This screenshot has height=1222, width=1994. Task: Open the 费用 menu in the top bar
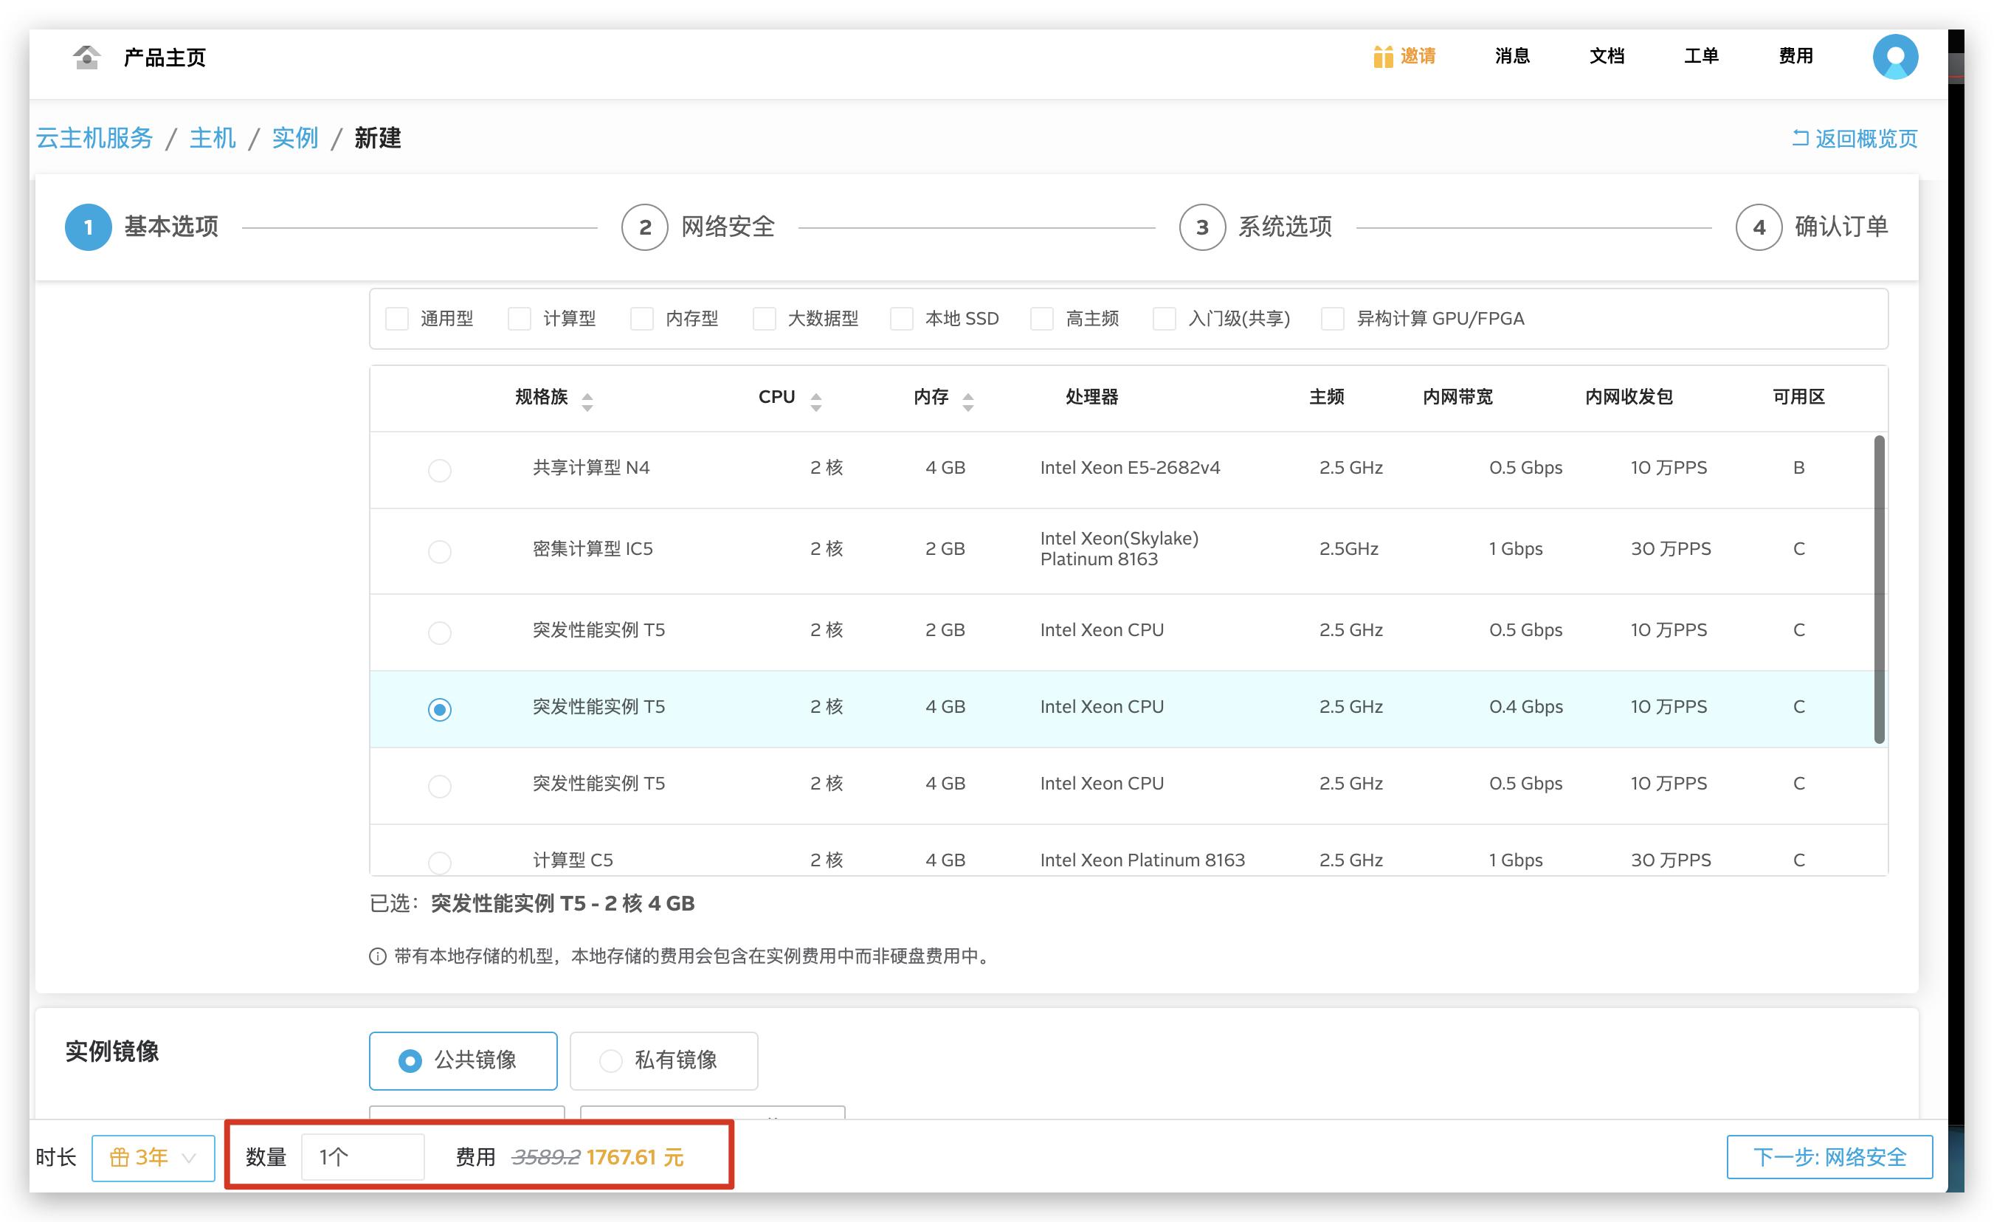click(x=1795, y=56)
